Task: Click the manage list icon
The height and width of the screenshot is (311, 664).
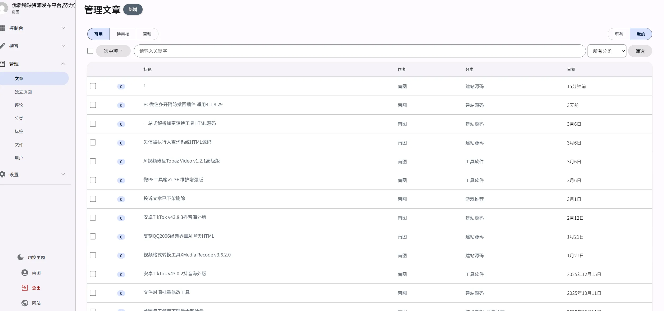Action: (x=2, y=64)
